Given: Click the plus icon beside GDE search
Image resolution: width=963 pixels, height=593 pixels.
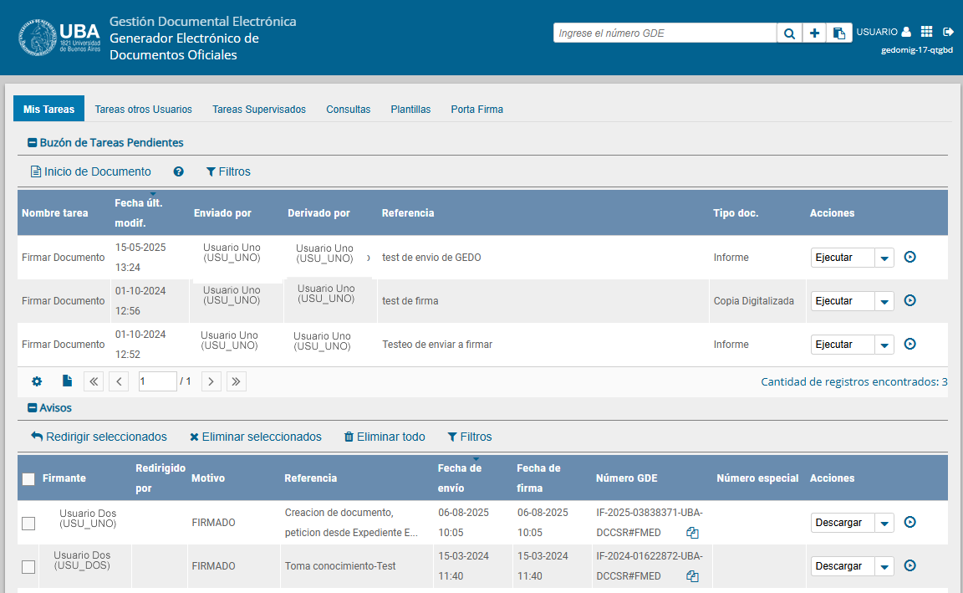Looking at the screenshot, I should pyautogui.click(x=814, y=33).
